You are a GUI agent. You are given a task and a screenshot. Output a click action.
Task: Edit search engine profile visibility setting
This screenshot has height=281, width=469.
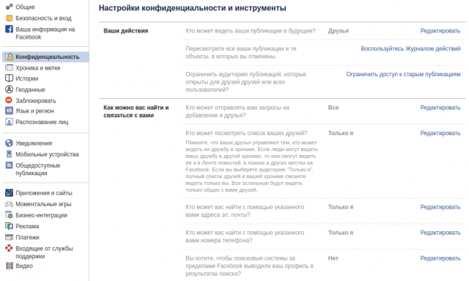[440, 258]
